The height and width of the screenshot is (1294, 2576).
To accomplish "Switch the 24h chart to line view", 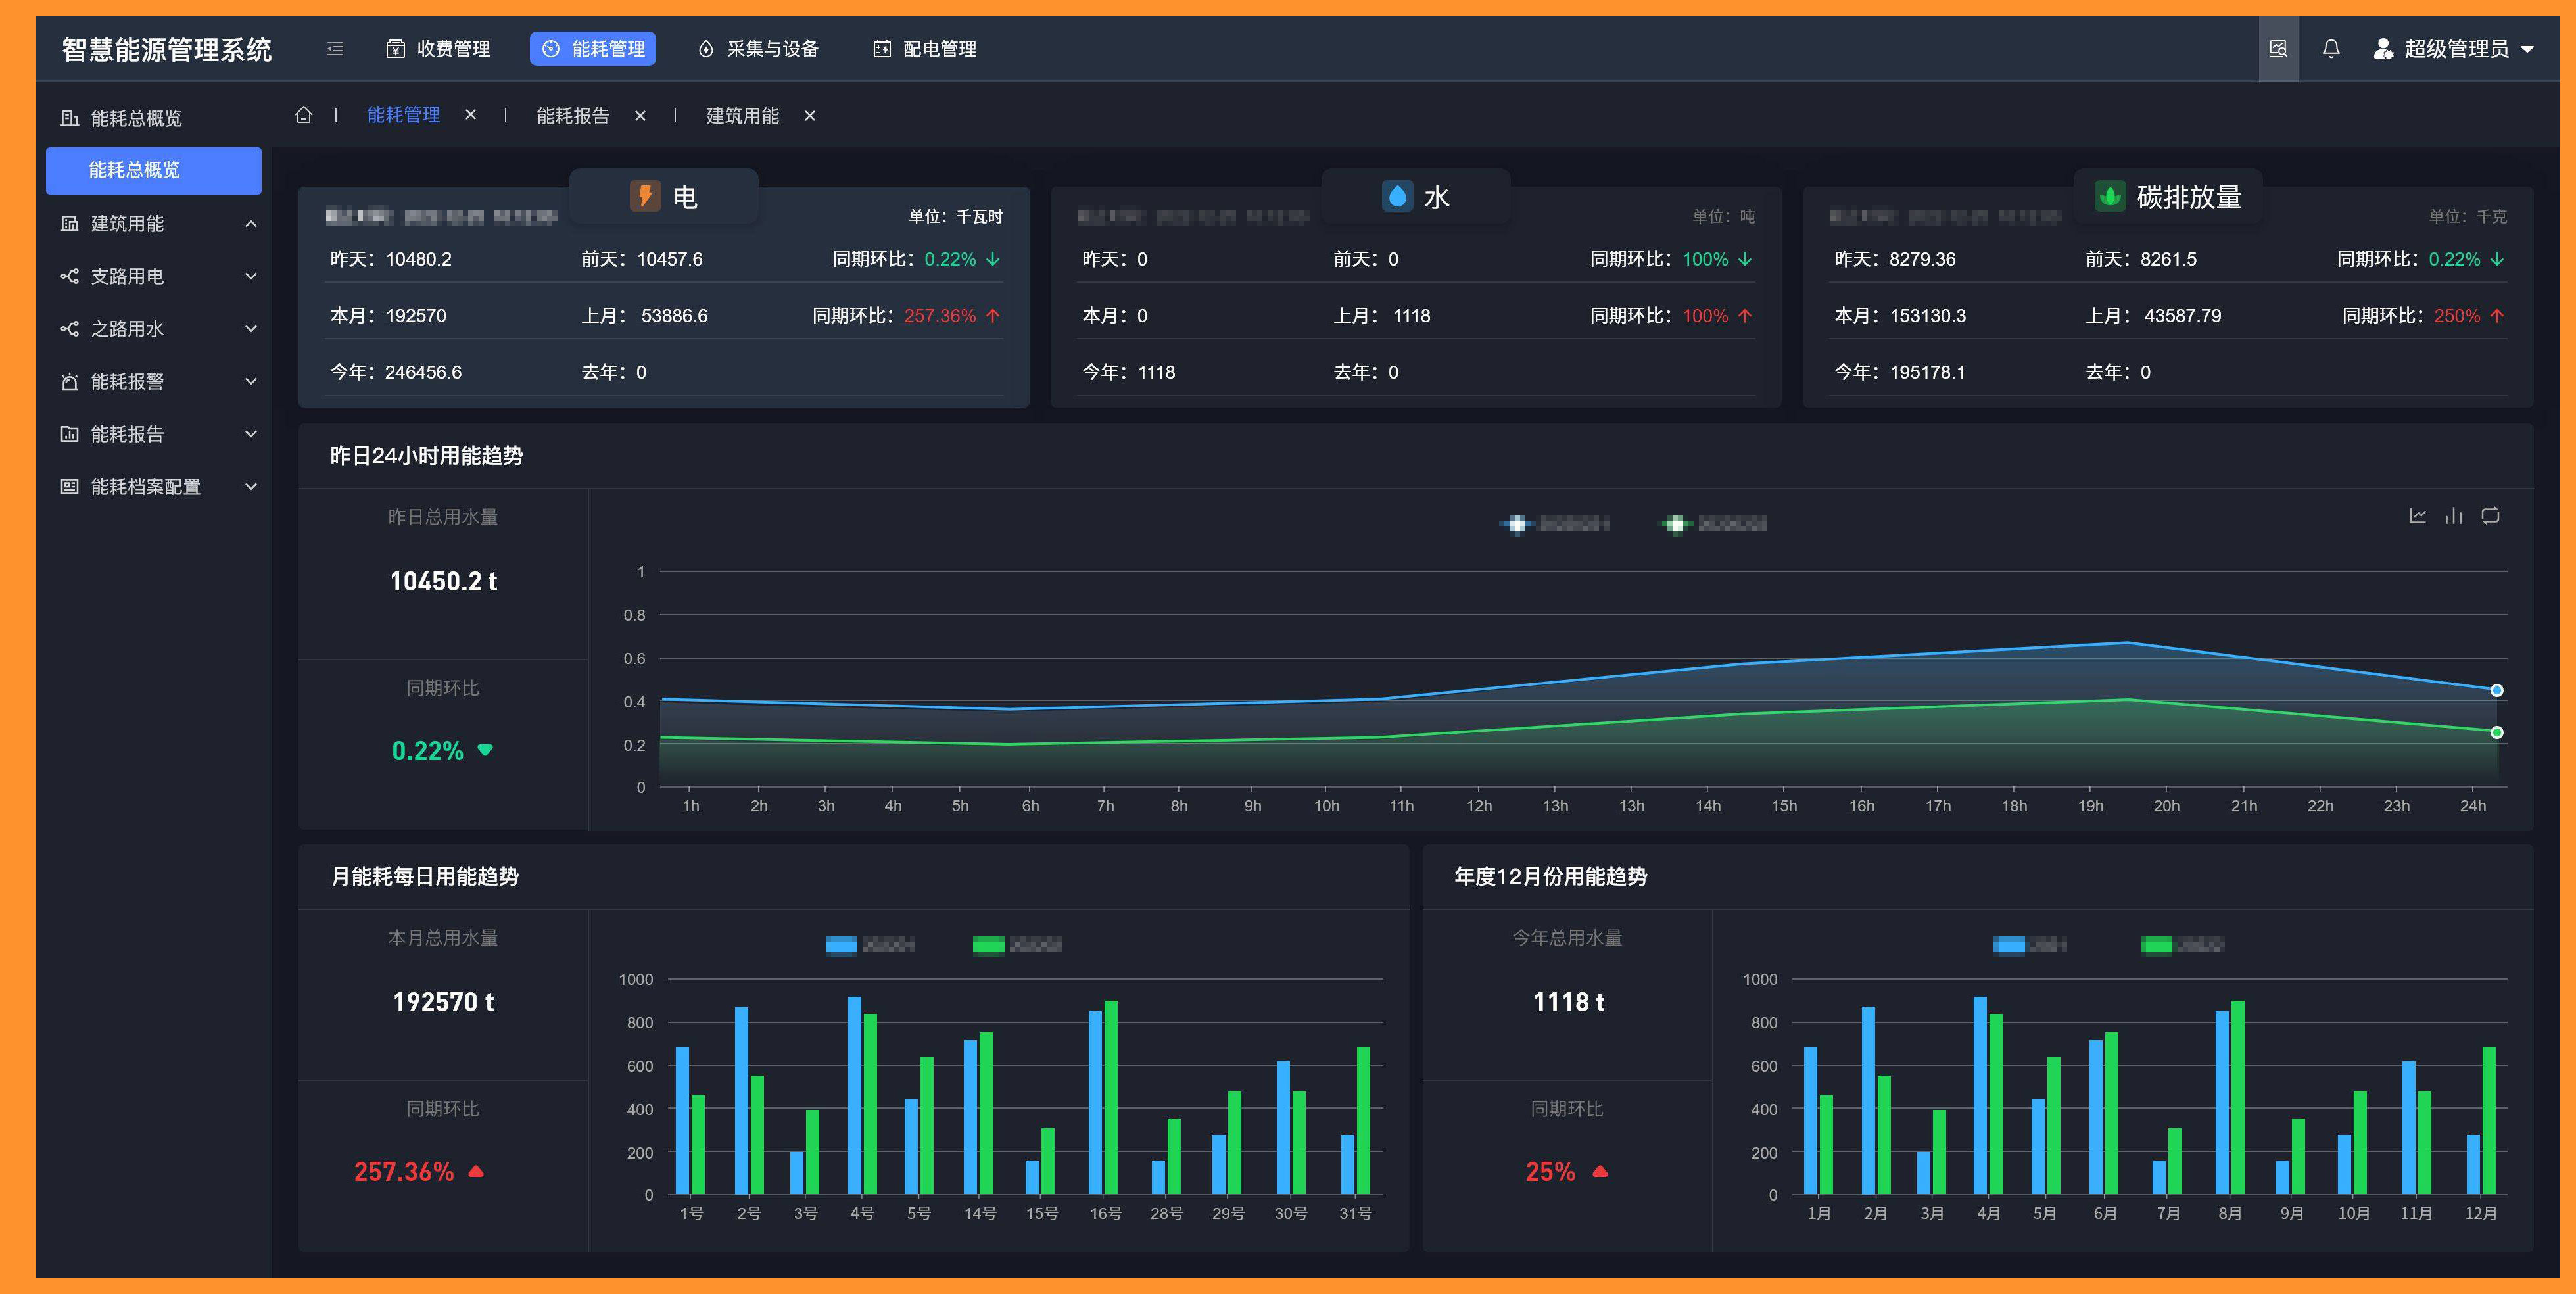I will (2417, 516).
